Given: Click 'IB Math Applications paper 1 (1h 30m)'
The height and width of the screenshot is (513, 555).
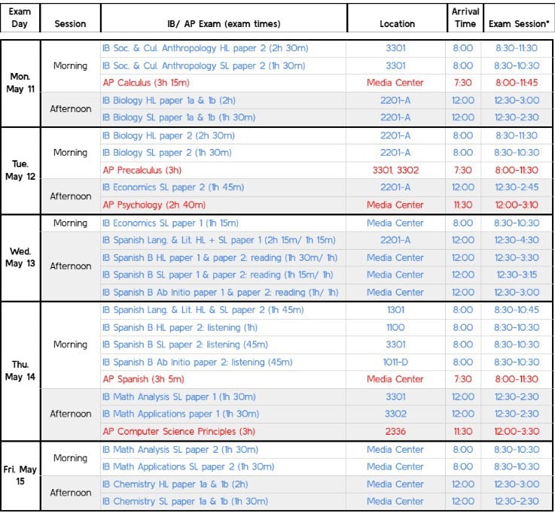Looking at the screenshot, I should coord(181,414).
